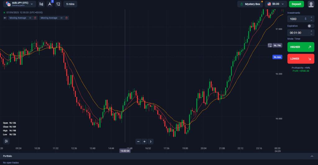This screenshot has width=318, height=165.
Task: Open the Mystery Box item
Action: tap(250, 4)
